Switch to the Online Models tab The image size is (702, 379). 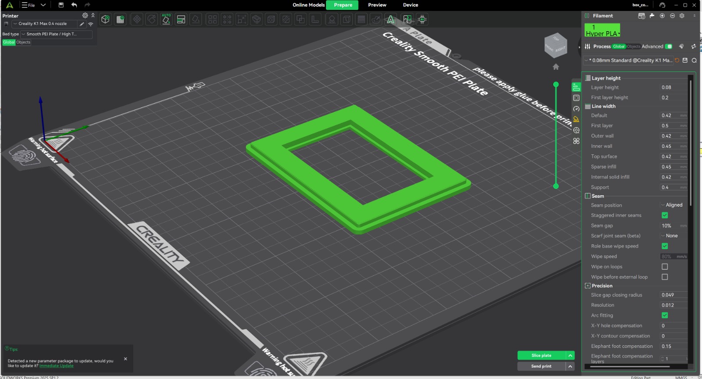click(x=309, y=5)
